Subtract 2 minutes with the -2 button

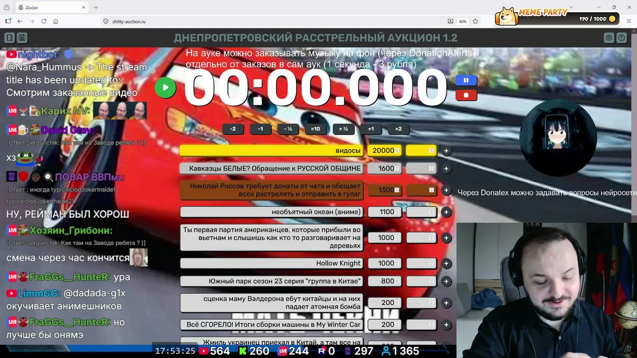pyautogui.click(x=233, y=129)
